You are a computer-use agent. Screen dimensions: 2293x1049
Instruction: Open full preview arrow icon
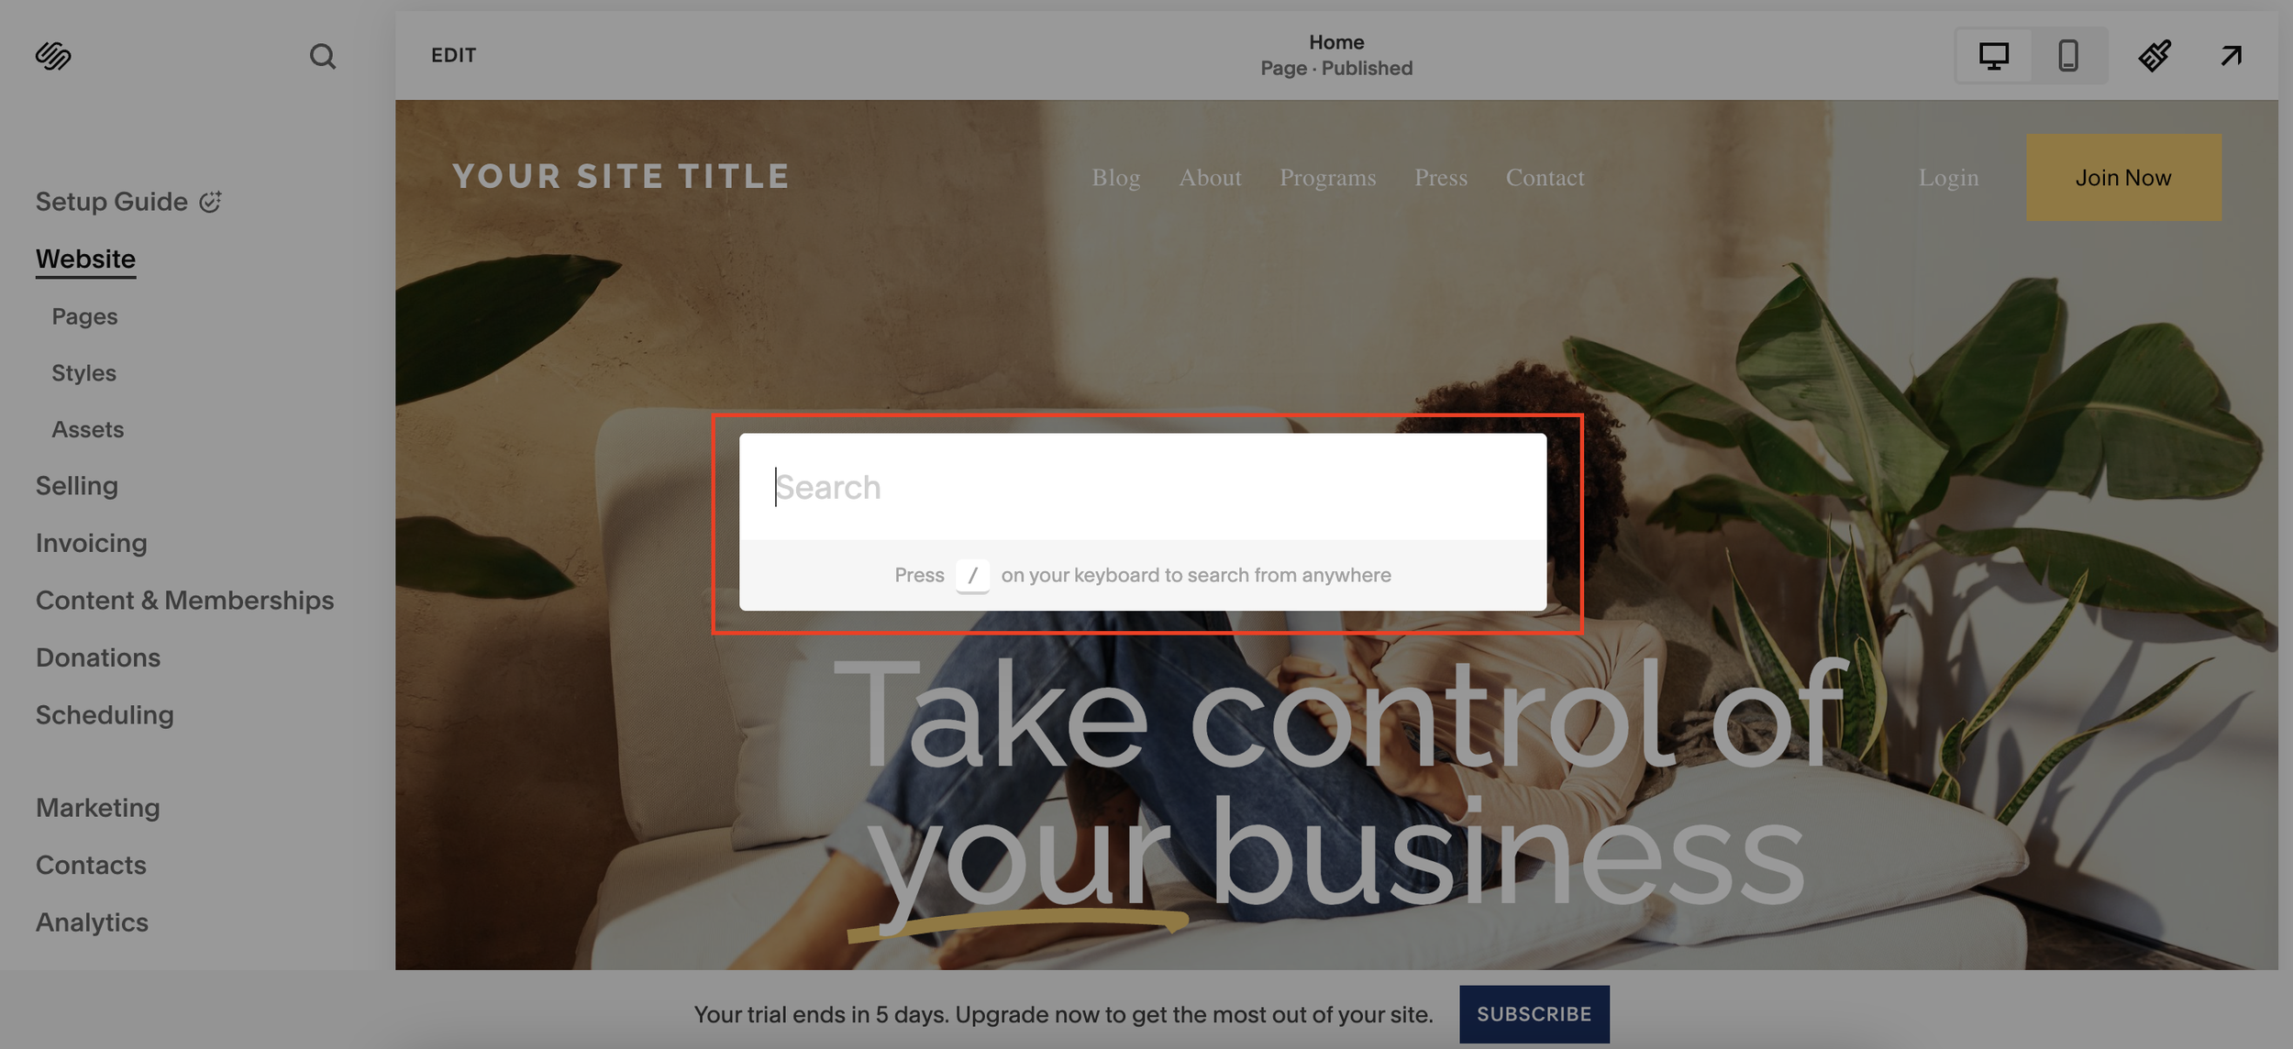coord(2231,56)
